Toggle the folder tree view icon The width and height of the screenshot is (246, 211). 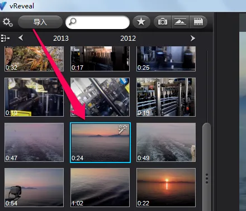[5, 38]
